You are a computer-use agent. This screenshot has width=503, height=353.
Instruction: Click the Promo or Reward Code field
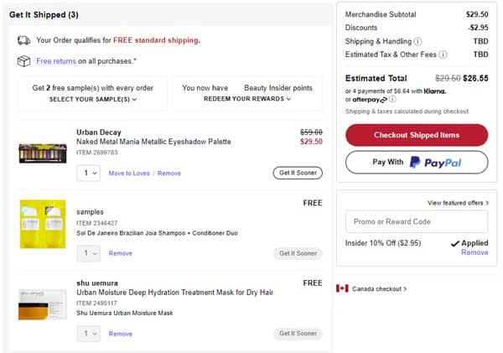(416, 221)
